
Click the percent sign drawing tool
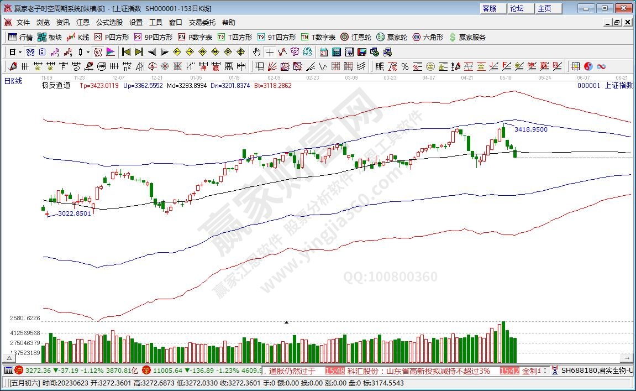click(x=405, y=66)
